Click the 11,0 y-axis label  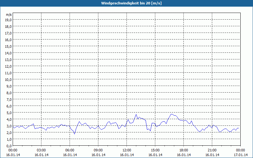point(9,73)
